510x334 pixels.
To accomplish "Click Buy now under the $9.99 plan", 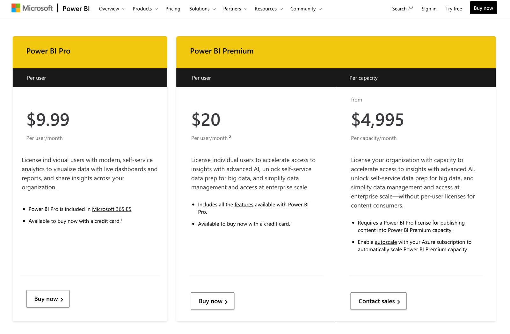I will point(48,299).
